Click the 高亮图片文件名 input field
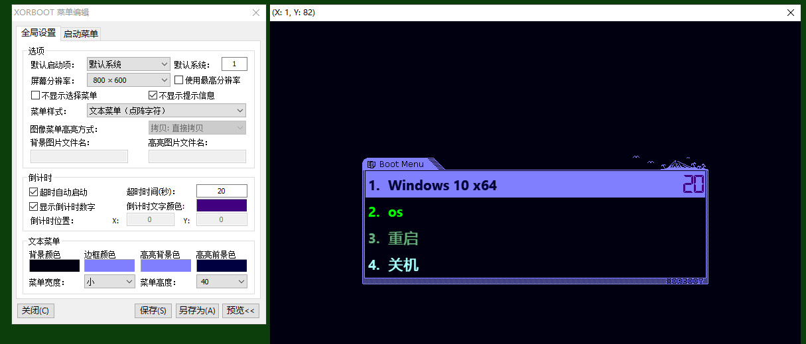806x344 pixels. (x=197, y=156)
